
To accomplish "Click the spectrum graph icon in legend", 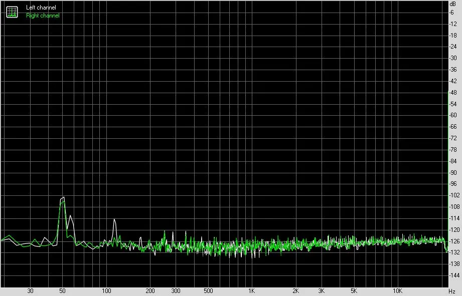I will point(12,12).
